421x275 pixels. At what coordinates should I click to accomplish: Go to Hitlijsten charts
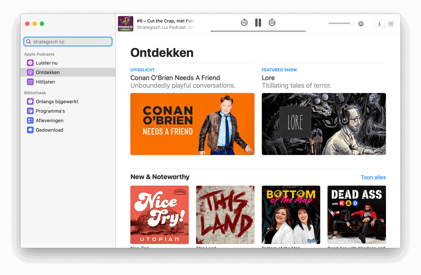68,82
